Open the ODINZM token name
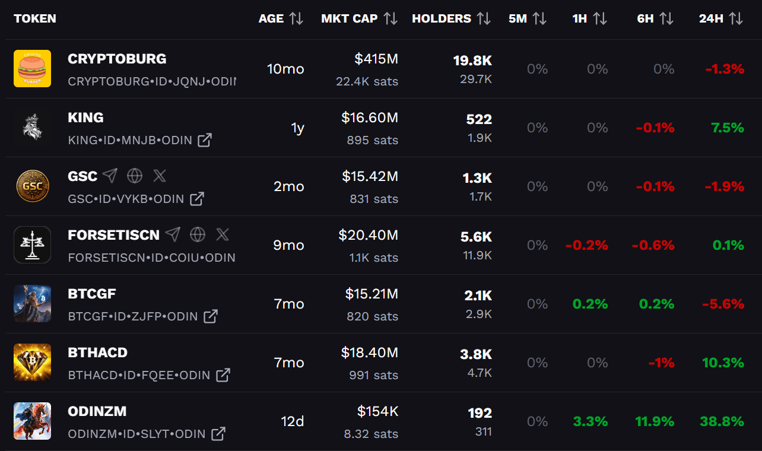Screen dimensions: 762x451 tap(97, 411)
